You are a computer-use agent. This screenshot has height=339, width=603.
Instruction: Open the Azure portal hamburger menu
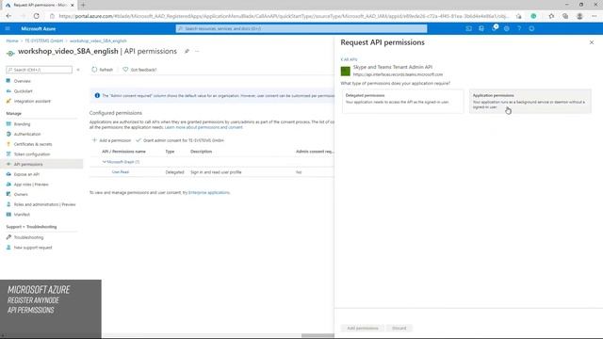(8, 28)
